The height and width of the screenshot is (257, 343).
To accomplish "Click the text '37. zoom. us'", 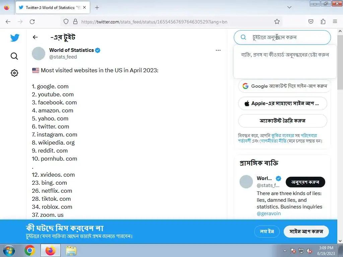I will (x=48, y=215).
